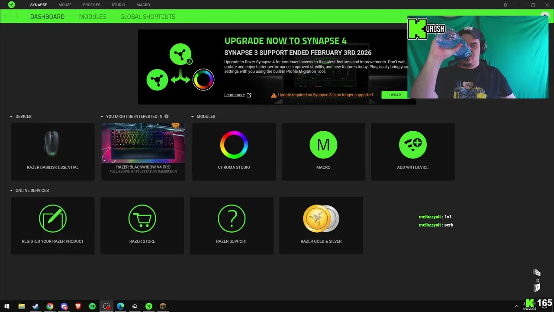Open the Macro module tile
The width and height of the screenshot is (554, 312).
(323, 152)
